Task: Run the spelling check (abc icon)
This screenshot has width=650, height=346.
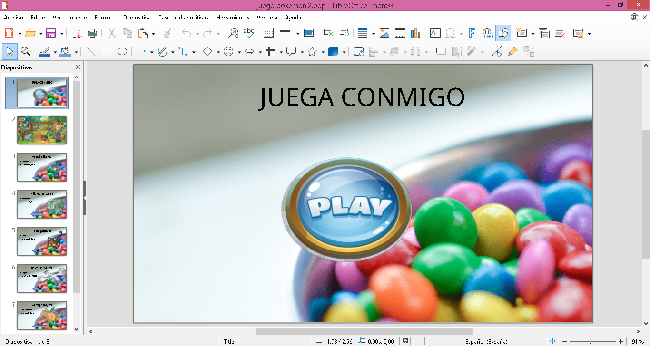Action: [x=248, y=33]
